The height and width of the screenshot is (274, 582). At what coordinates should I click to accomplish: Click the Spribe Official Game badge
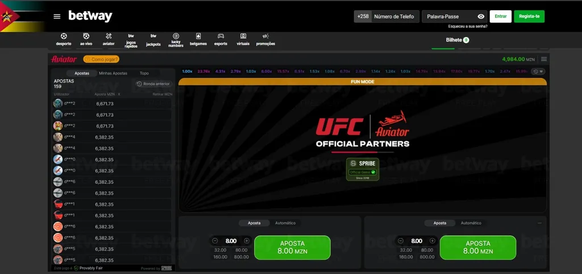coord(363,169)
